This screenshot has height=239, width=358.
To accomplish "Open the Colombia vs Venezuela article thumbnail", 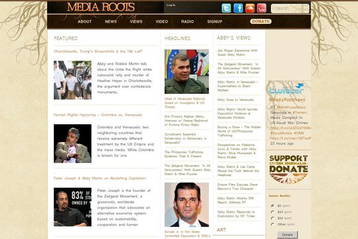I will point(73,143).
